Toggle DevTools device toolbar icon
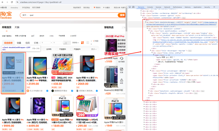Viewport: 219px width, 131px height. (133, 7)
